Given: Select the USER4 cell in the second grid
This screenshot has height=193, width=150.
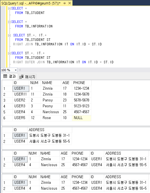Looking at the screenshot, I should (20, 141).
